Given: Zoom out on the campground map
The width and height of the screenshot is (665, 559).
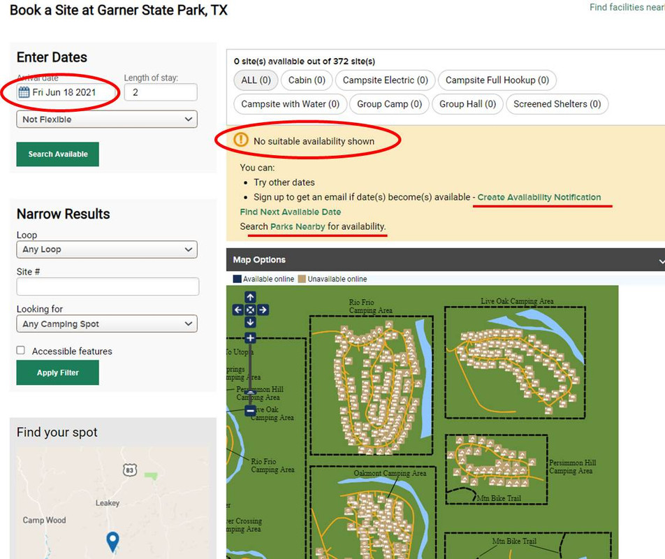Looking at the screenshot, I should [250, 411].
